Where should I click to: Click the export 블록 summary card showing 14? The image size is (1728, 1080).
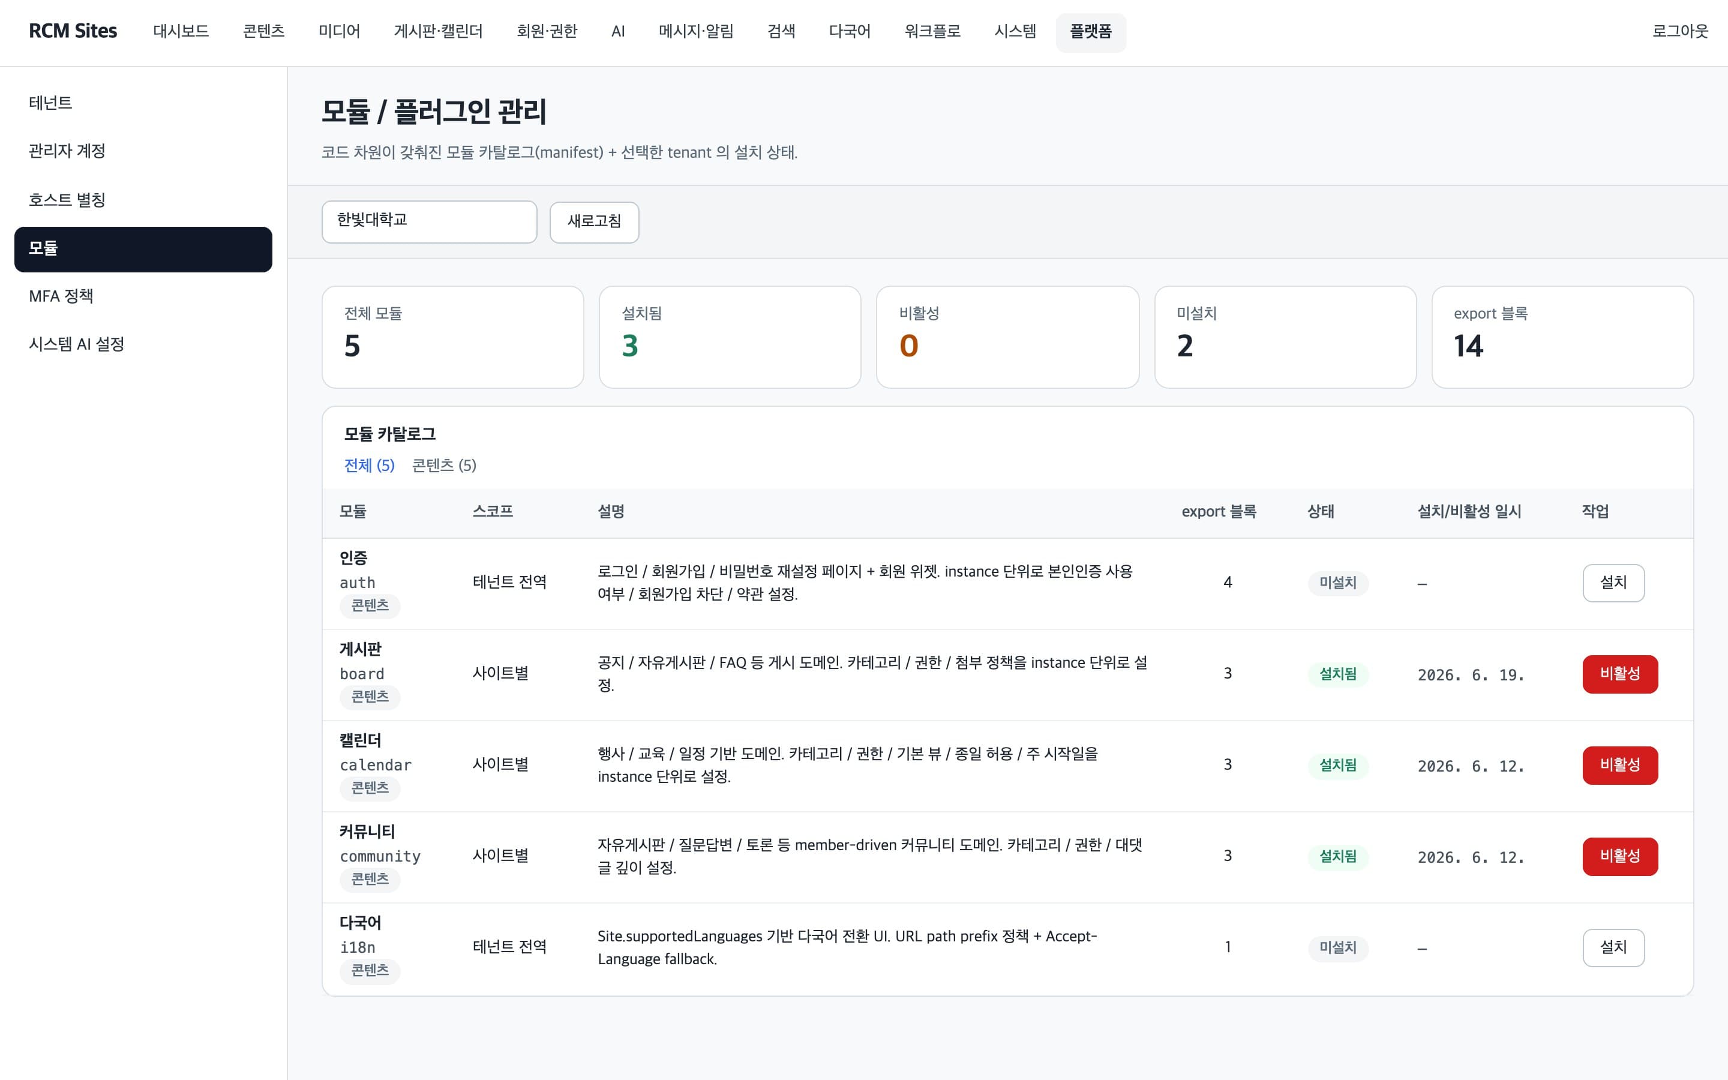[x=1562, y=337]
